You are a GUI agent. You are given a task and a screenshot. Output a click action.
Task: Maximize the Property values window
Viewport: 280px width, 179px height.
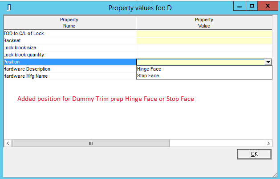click(x=252, y=6)
